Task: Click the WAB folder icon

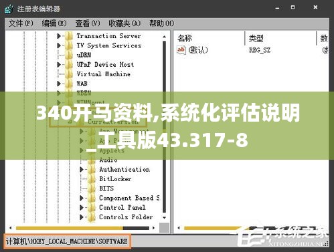Action: click(x=69, y=84)
